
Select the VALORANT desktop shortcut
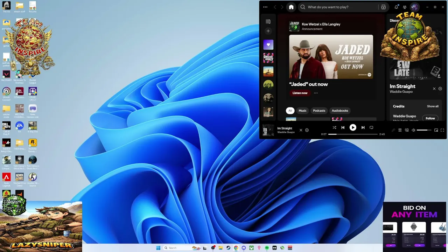tap(6, 76)
